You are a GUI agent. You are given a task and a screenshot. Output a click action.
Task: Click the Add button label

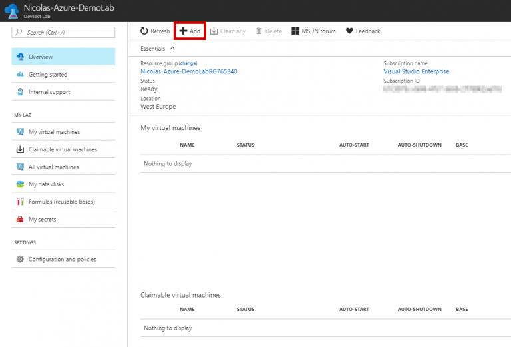(x=195, y=31)
